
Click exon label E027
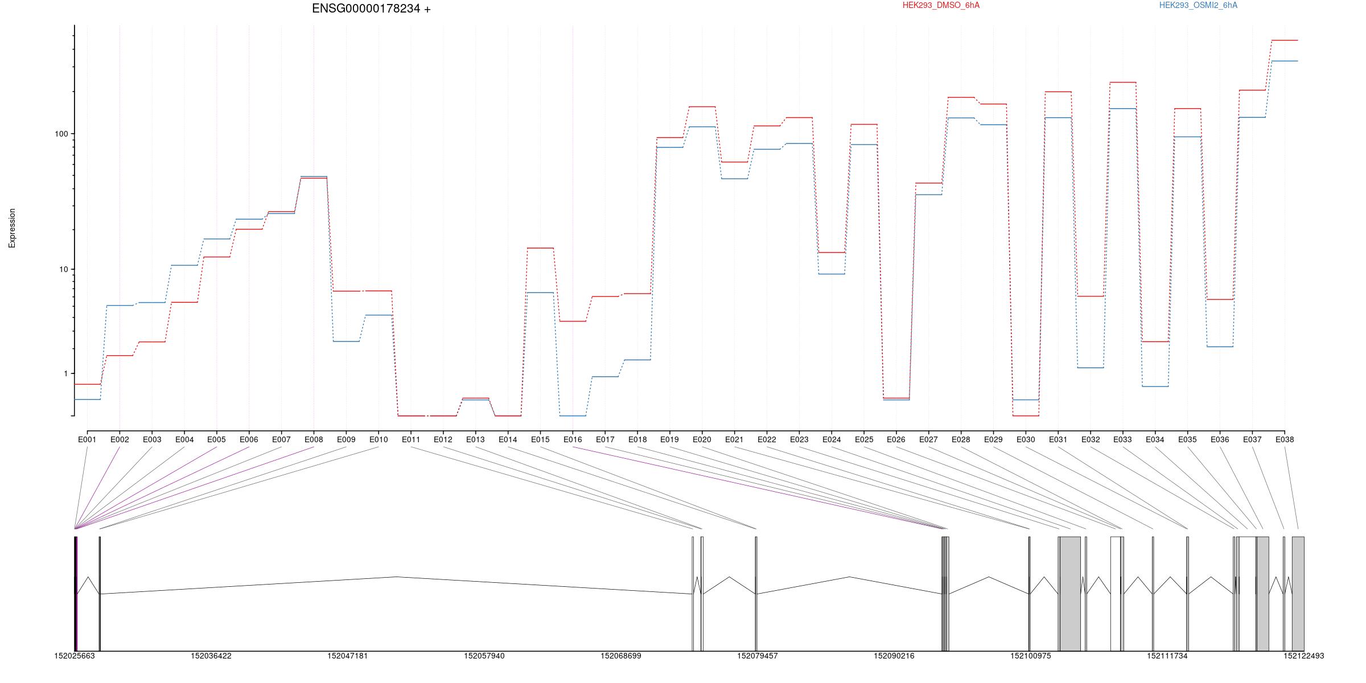pyautogui.click(x=928, y=439)
